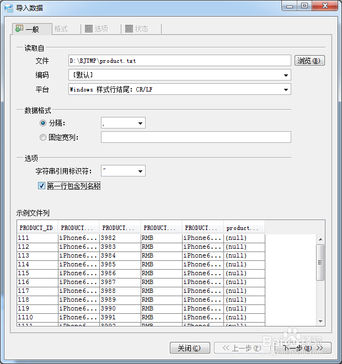Screen dimensions: 342x364
Task: Click the cell with value 119
Action: tap(38, 308)
